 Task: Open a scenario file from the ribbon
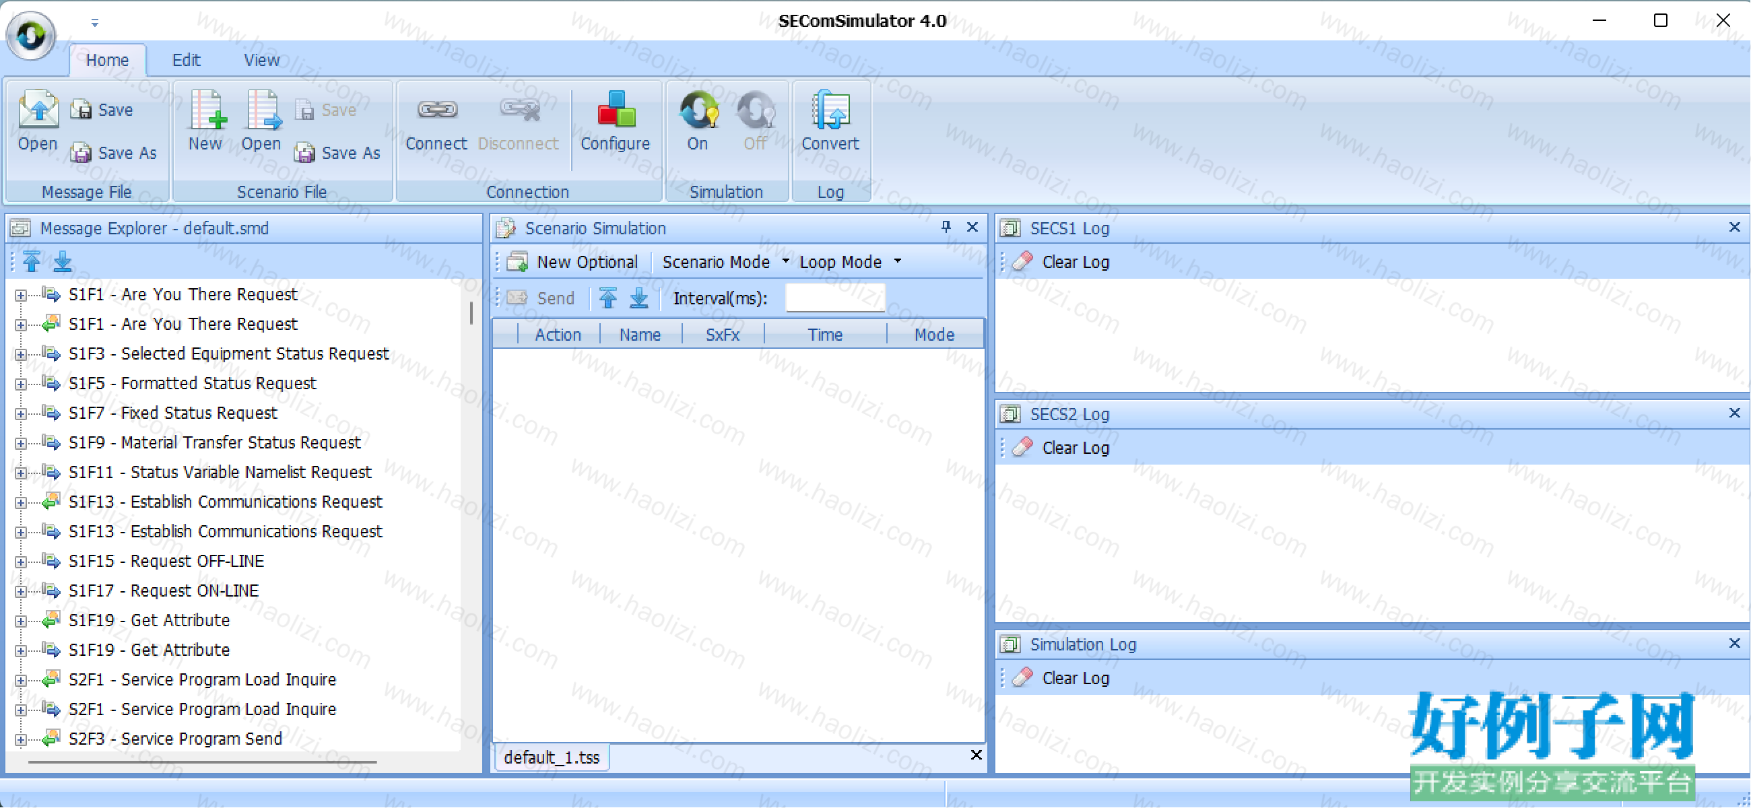261,123
